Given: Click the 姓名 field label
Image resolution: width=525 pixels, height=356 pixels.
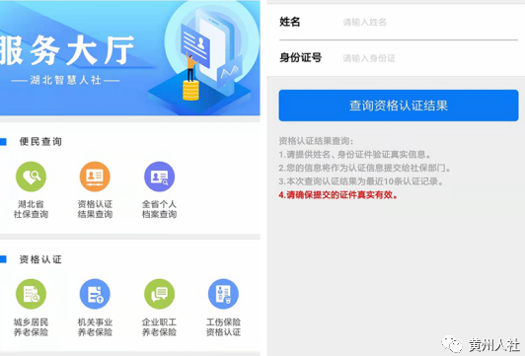Looking at the screenshot, I should click(x=290, y=22).
